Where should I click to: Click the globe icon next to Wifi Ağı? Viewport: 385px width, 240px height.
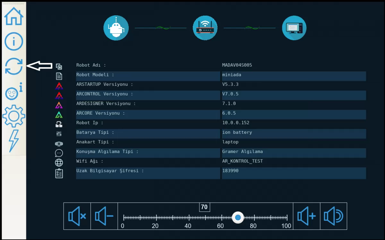click(59, 163)
